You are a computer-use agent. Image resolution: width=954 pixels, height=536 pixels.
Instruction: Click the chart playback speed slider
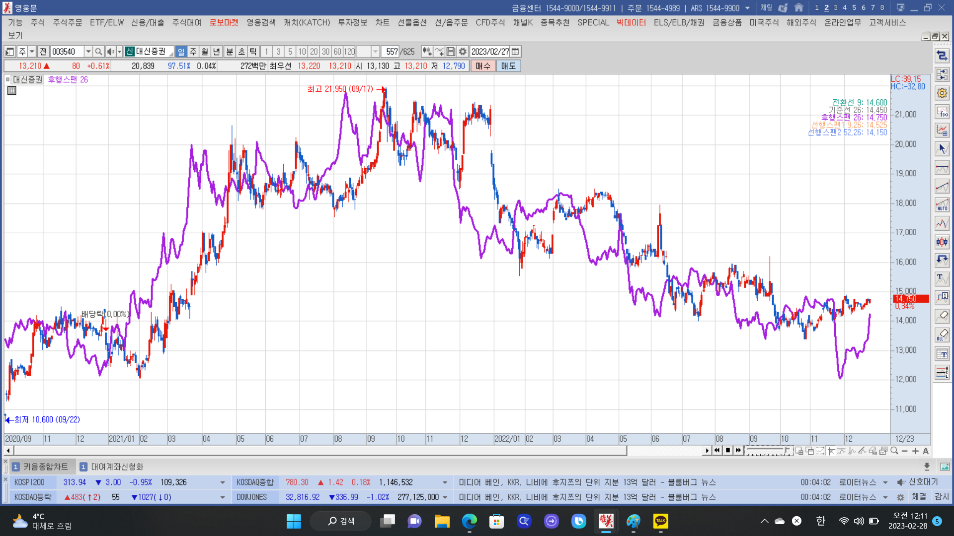pos(768,451)
